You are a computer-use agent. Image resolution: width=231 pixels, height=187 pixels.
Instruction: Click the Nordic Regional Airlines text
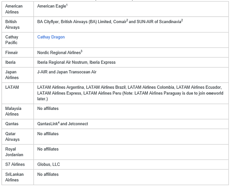tap(60, 53)
